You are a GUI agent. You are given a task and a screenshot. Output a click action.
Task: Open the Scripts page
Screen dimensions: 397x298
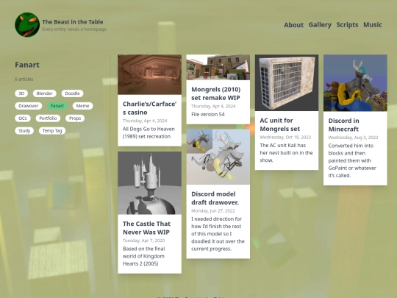[347, 25]
